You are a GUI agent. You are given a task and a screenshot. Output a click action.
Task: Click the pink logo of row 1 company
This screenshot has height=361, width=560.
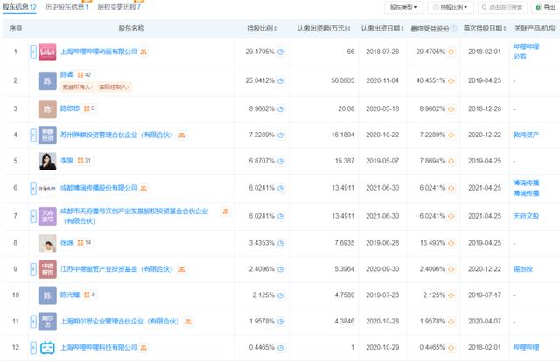[x=47, y=52]
